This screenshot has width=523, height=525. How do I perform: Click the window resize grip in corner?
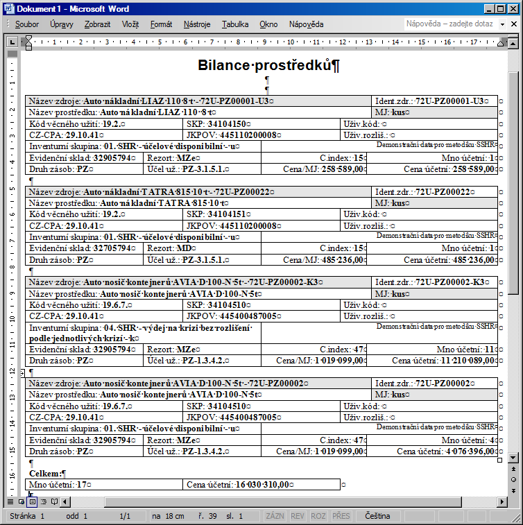coord(516,518)
